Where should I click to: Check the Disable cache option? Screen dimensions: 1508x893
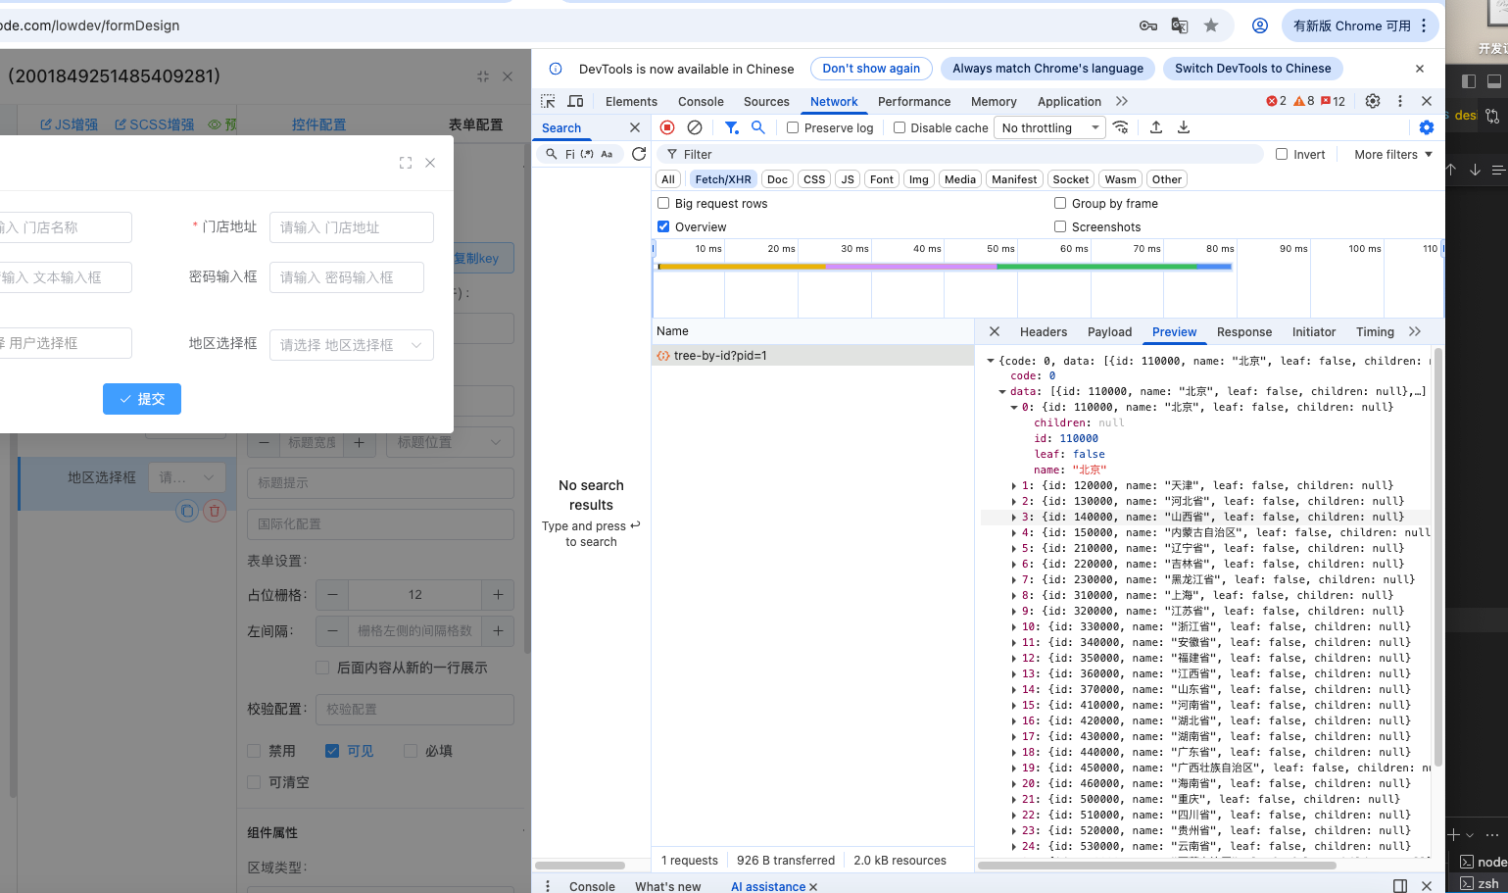[x=900, y=127]
